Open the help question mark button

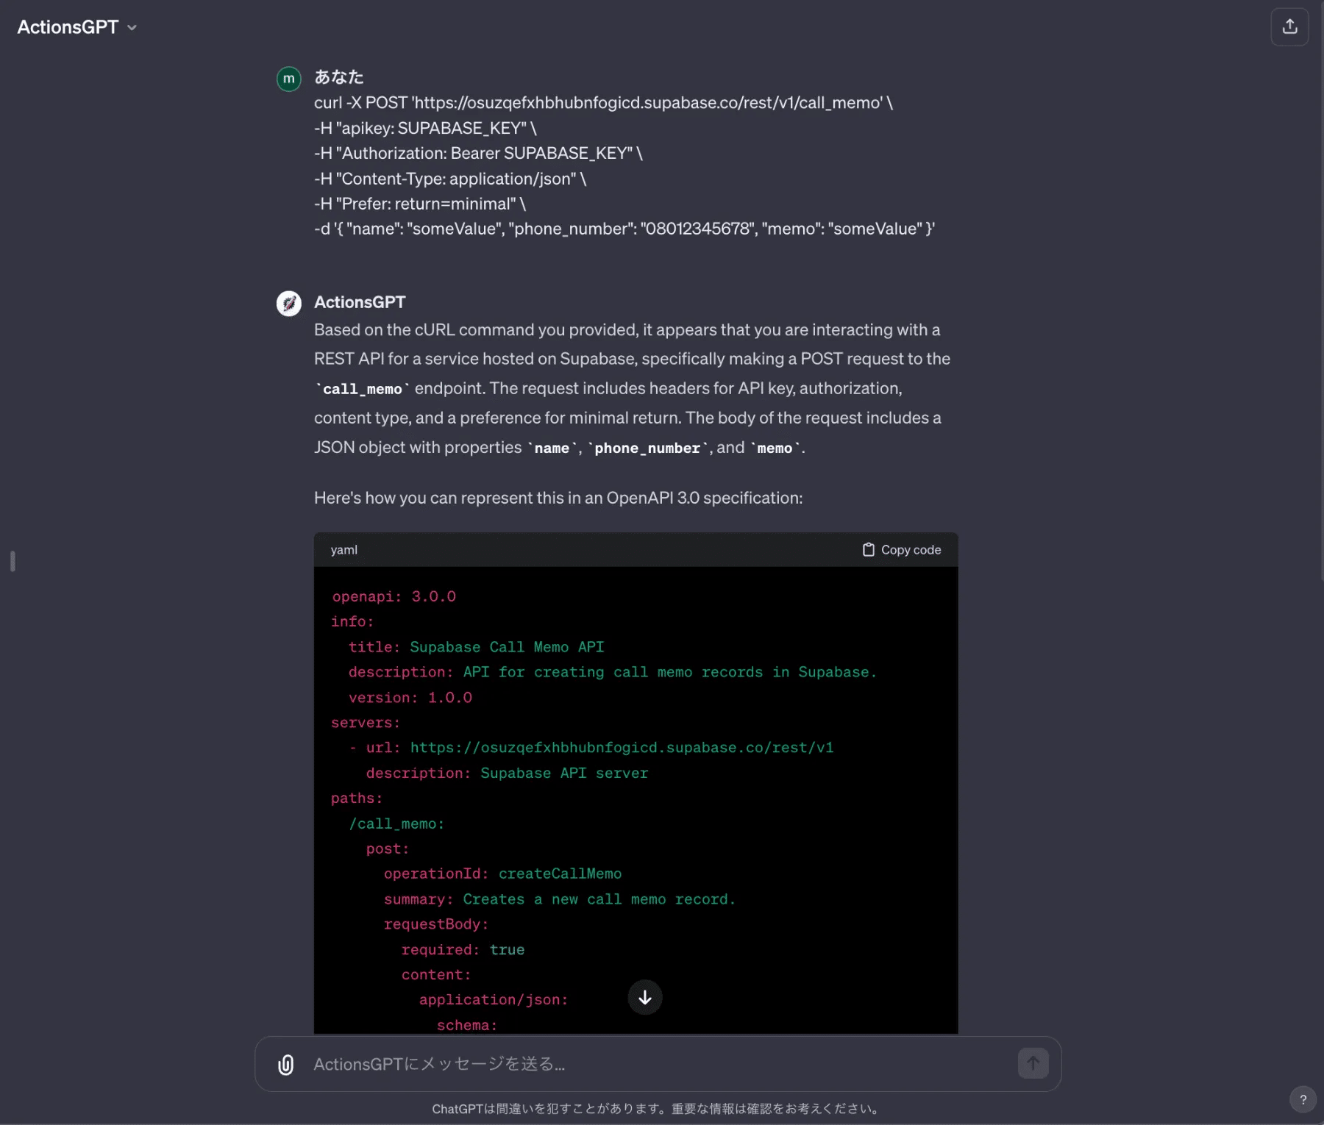[1303, 1099]
